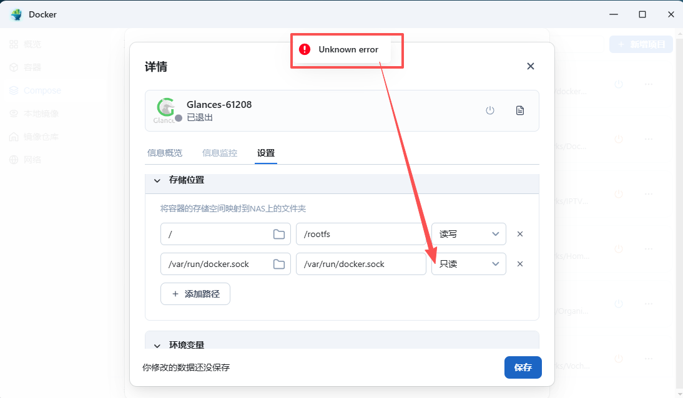Click the 已退出 status text
This screenshot has height=398, width=683.
tap(200, 117)
